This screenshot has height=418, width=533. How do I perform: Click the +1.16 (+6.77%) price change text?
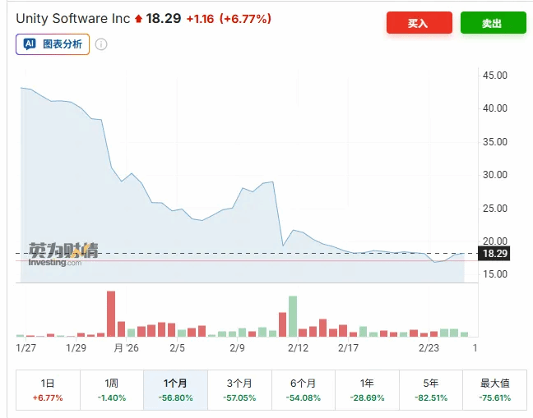(x=228, y=18)
